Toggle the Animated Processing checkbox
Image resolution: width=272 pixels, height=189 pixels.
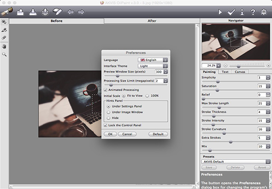[x=106, y=90]
